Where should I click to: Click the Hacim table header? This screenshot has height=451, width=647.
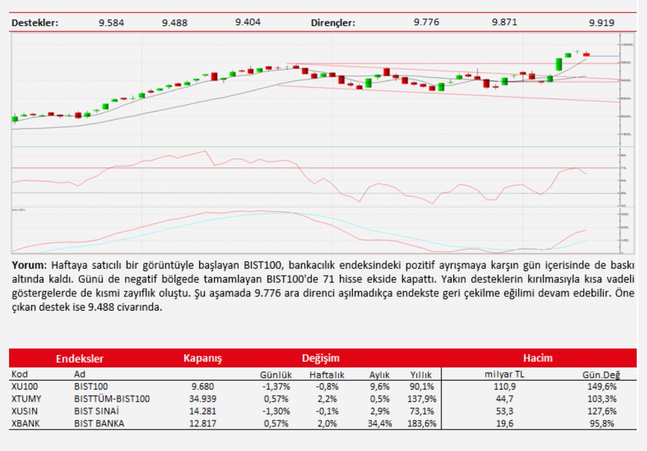(538, 358)
